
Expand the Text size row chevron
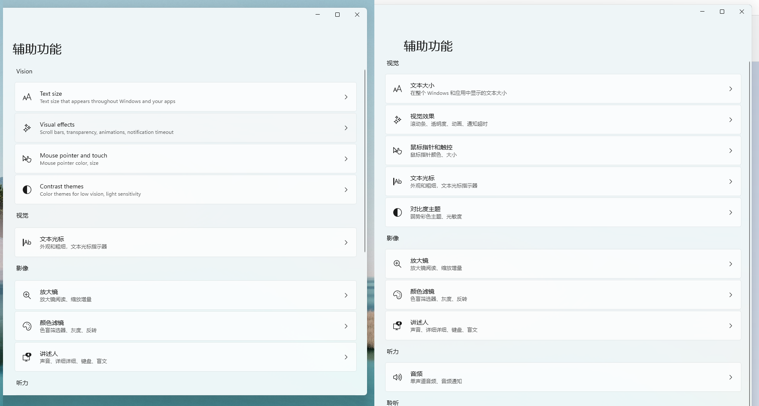(x=346, y=97)
